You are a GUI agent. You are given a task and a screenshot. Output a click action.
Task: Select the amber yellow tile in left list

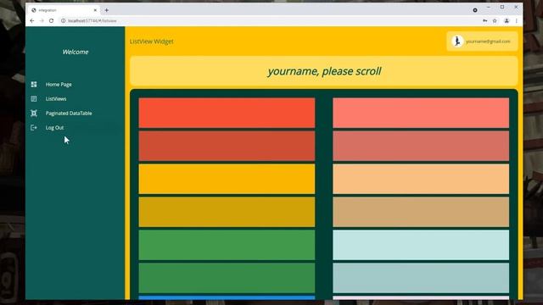(227, 179)
